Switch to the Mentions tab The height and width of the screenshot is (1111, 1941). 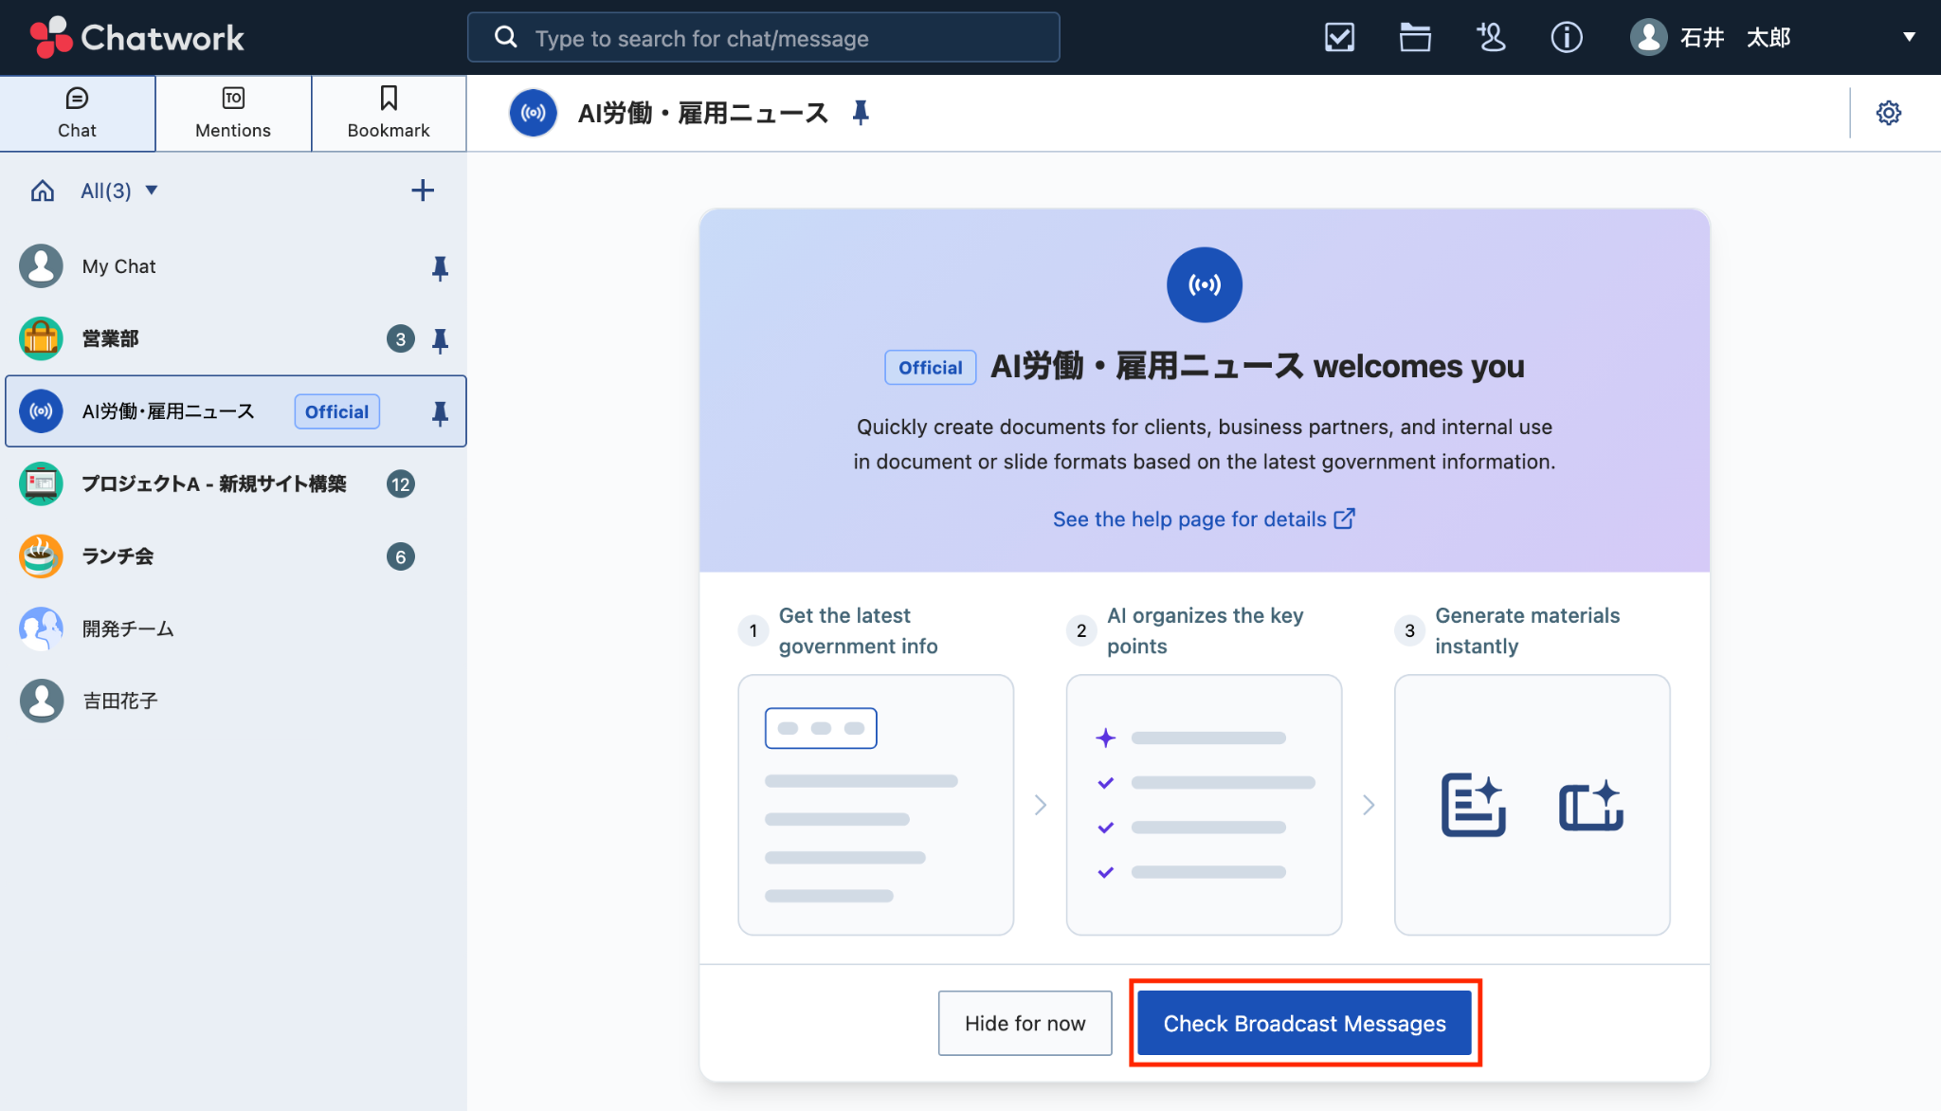[x=233, y=114]
